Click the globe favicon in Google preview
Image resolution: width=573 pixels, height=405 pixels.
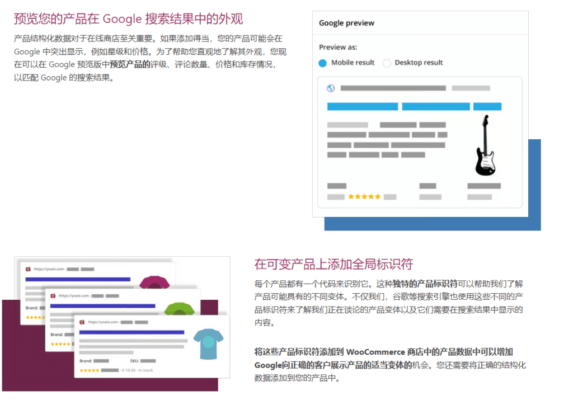pos(331,88)
